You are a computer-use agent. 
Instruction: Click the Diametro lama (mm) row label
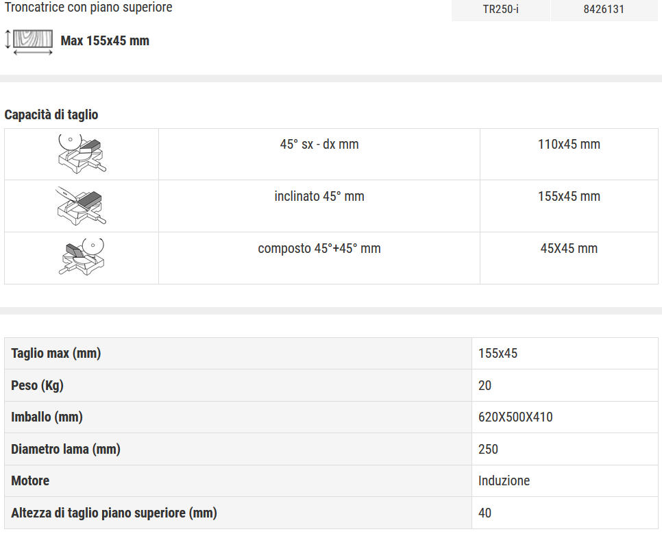pos(66,449)
